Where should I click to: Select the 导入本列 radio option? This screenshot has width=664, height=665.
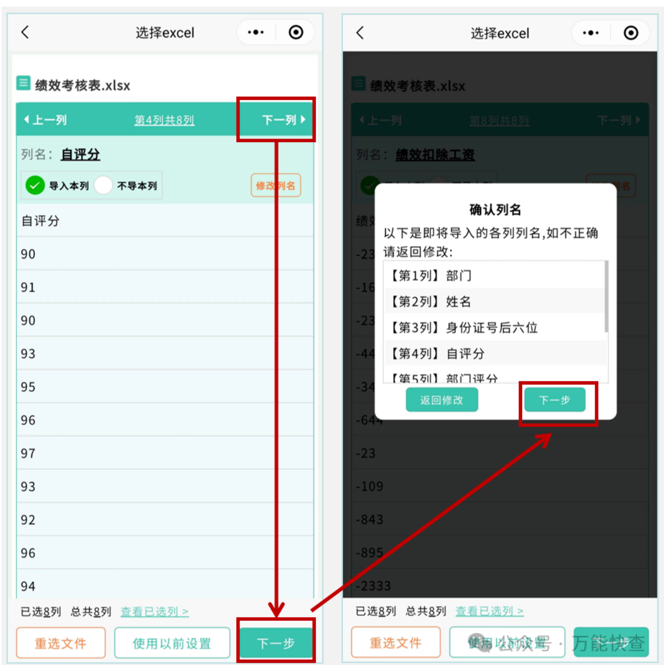tap(57, 185)
